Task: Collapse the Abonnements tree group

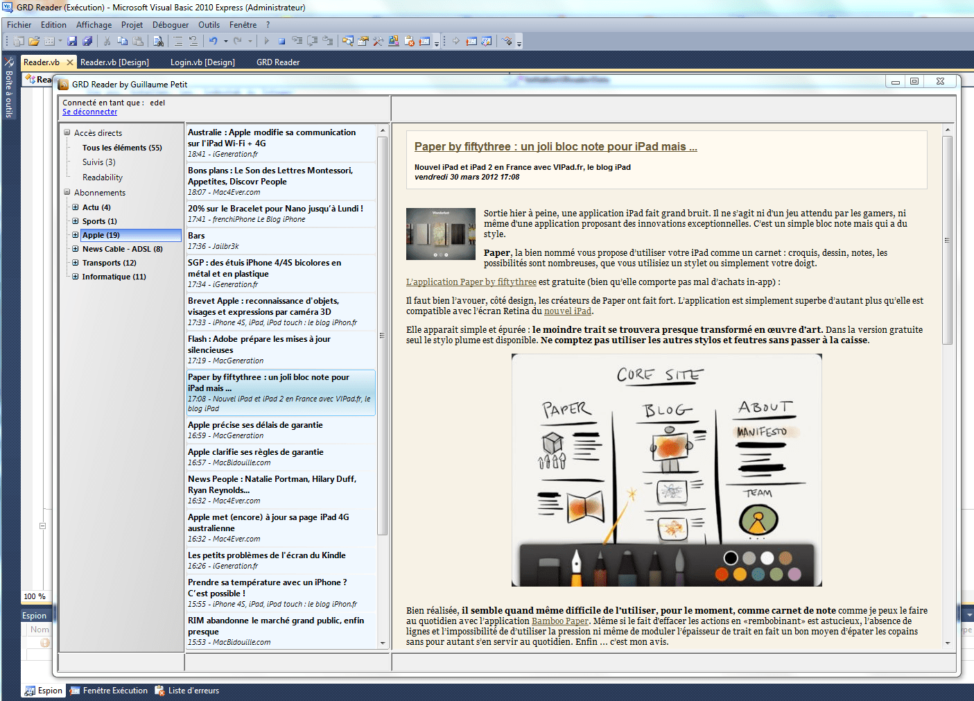Action: [x=67, y=192]
